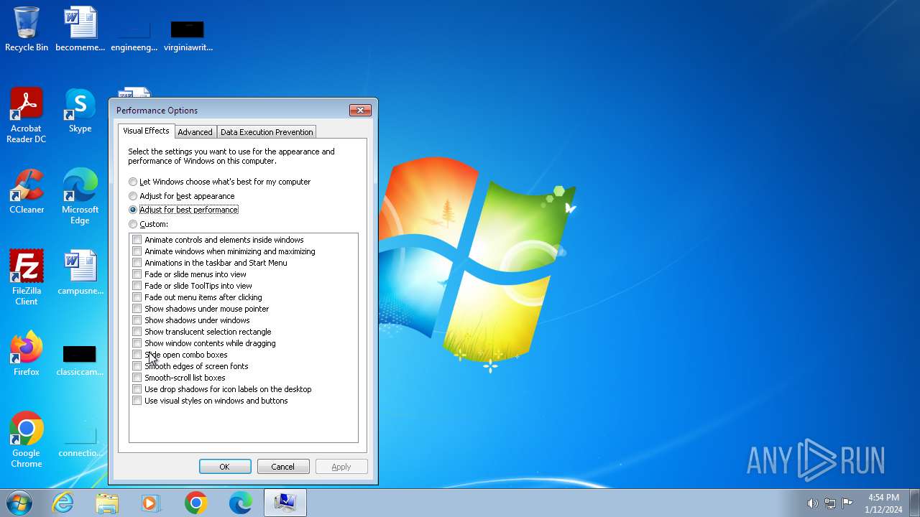Close Performance Options with the X button
The height and width of the screenshot is (517, 920).
(x=360, y=110)
